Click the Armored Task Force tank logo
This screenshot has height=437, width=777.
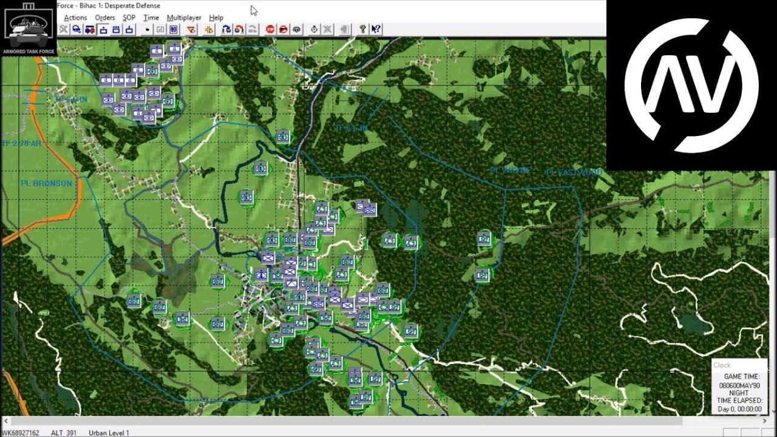tap(29, 29)
